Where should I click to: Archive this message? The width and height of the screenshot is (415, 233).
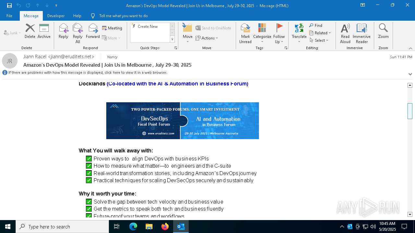click(x=44, y=31)
